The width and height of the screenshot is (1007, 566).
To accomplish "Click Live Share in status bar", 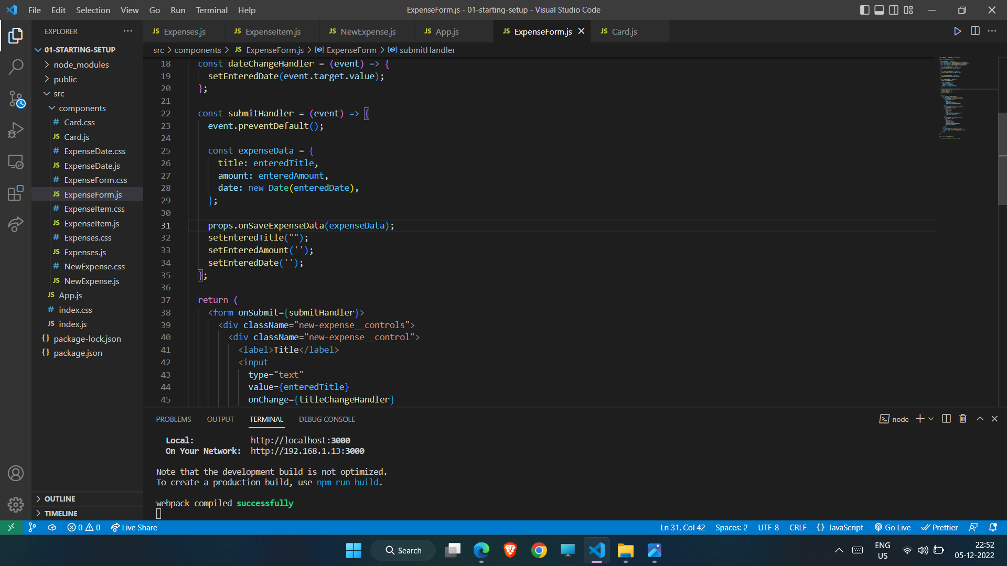I will pos(134,527).
